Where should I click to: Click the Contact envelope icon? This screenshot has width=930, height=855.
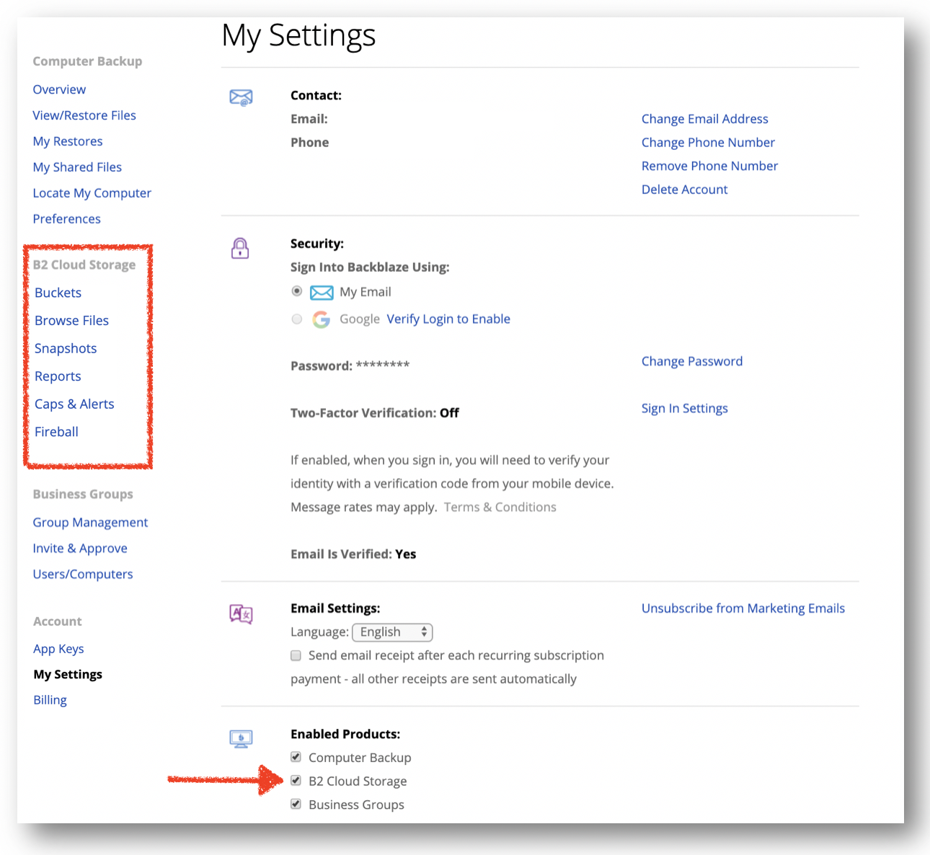(x=241, y=97)
